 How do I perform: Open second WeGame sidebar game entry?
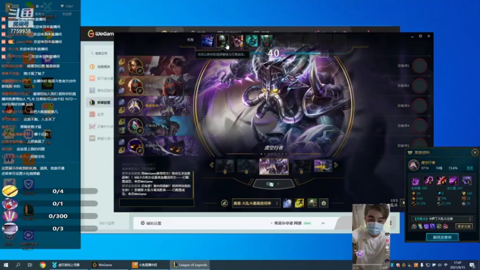(x=100, y=79)
